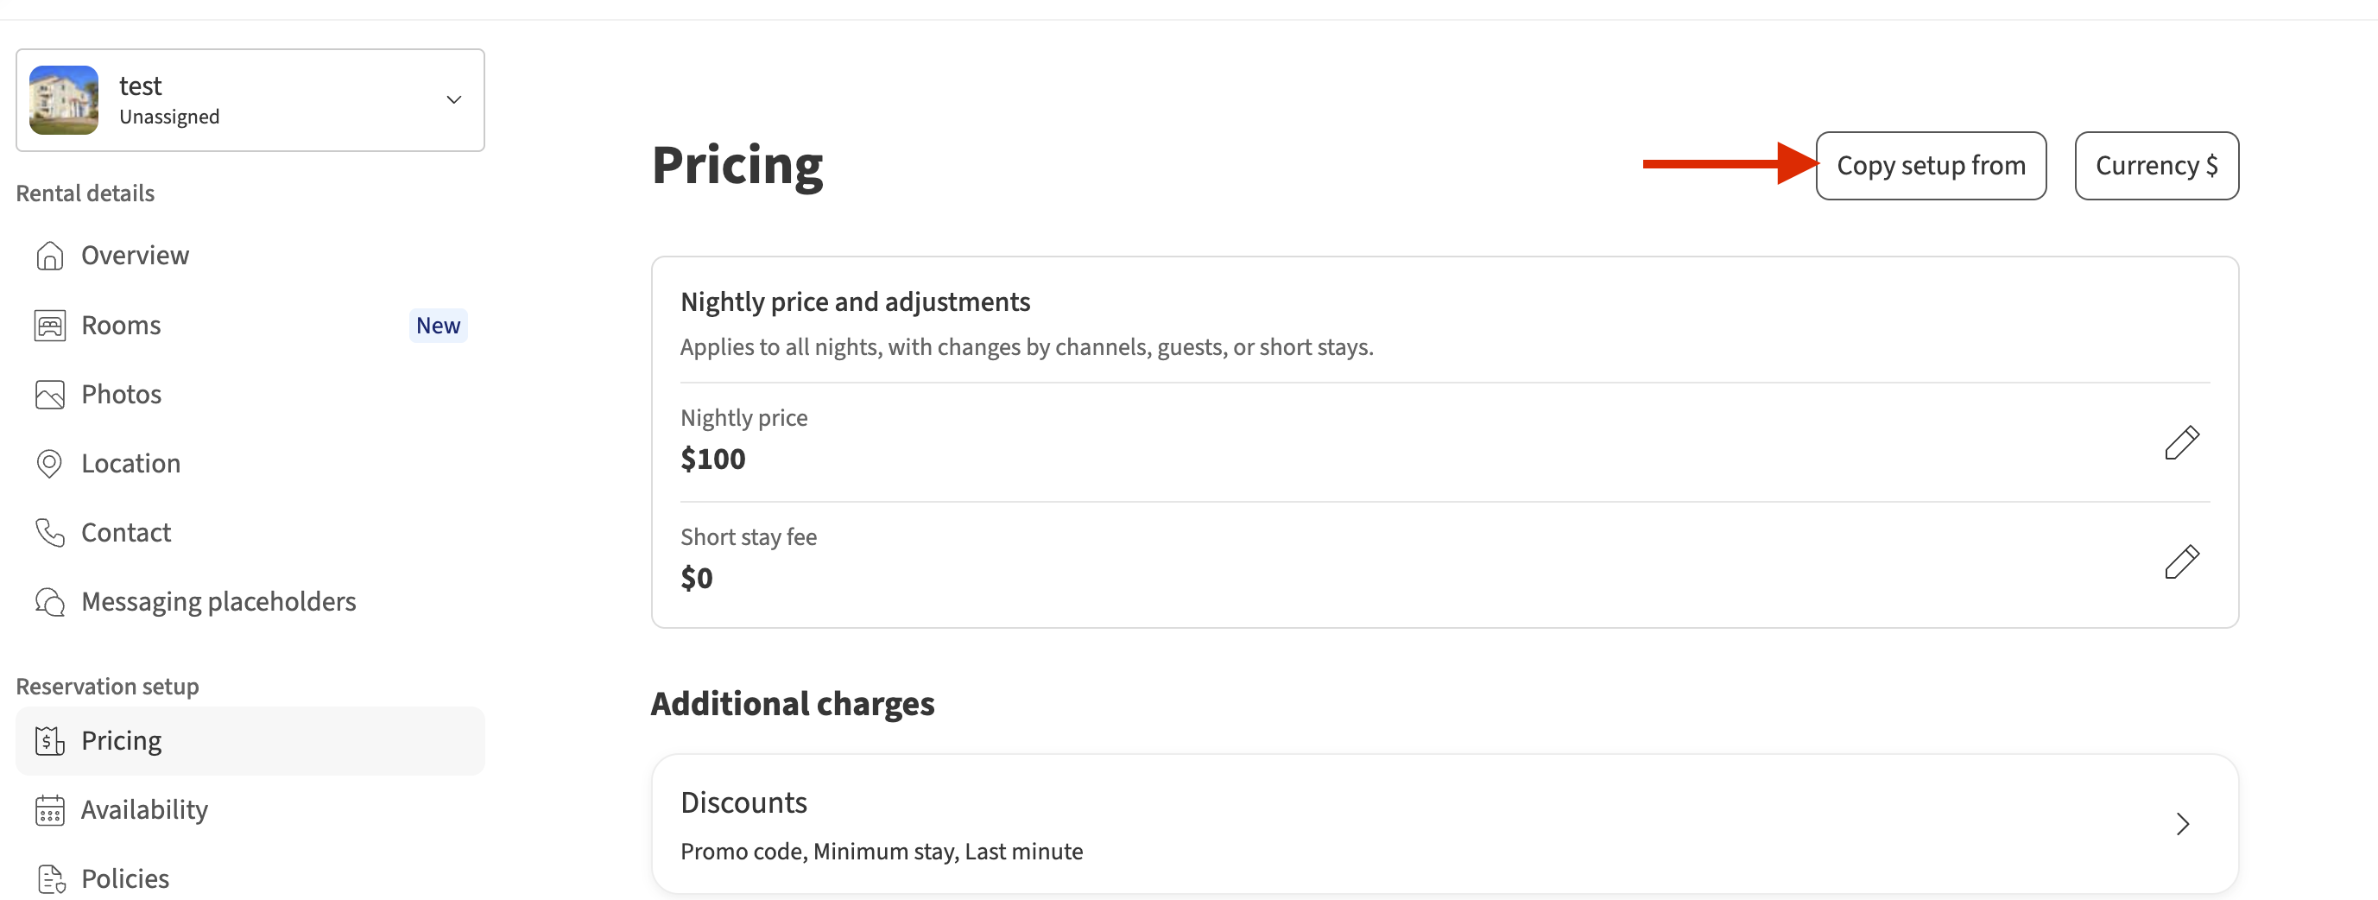The height and width of the screenshot is (900, 2378).
Task: Open the Currency $ selector
Action: (2155, 166)
